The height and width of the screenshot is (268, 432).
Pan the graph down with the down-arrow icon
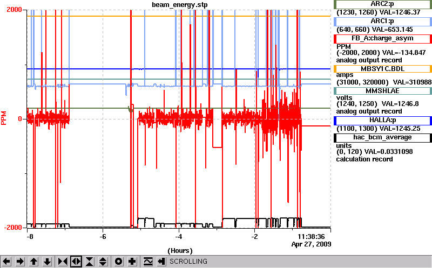coord(48,262)
